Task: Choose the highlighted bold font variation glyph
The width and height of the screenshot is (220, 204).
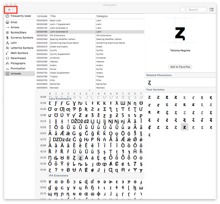Action: pyautogui.click(x=184, y=127)
